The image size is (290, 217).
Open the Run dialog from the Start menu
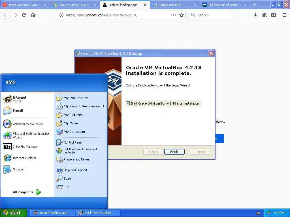tap(80, 187)
